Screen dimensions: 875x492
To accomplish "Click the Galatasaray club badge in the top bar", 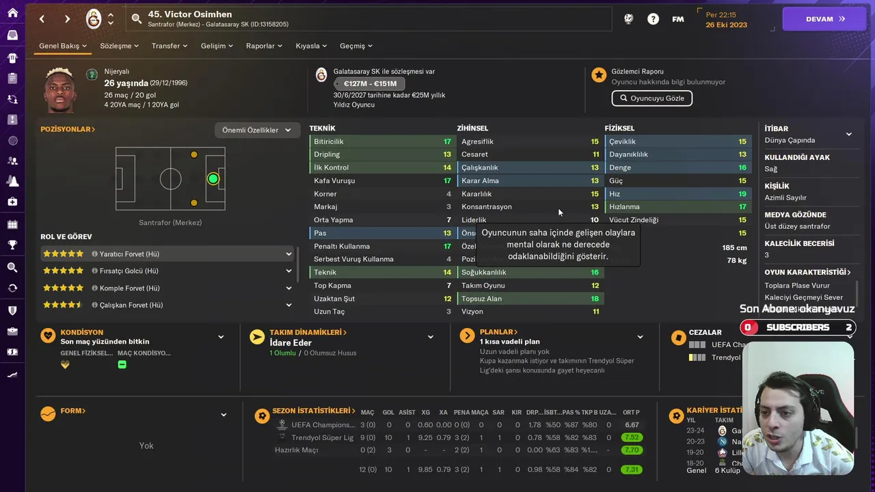I will pos(94,19).
